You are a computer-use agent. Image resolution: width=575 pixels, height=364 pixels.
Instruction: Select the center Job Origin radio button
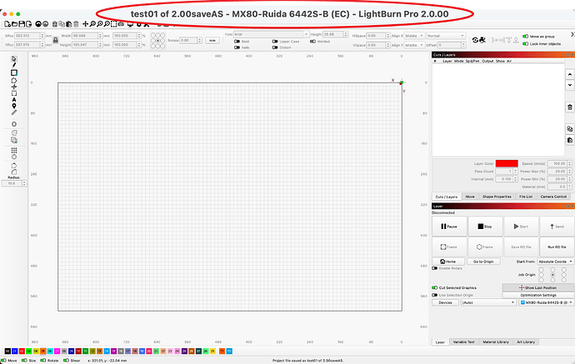[552, 275]
